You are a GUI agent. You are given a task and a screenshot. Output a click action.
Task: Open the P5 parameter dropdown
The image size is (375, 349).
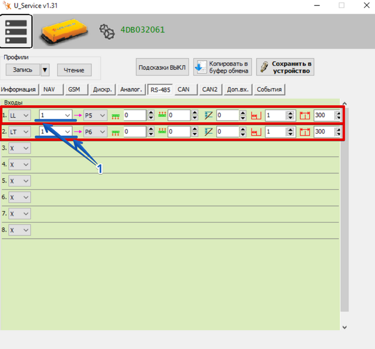point(95,115)
